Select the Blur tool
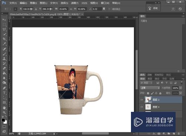Screen dimensions: 186x136 pos(4,78)
